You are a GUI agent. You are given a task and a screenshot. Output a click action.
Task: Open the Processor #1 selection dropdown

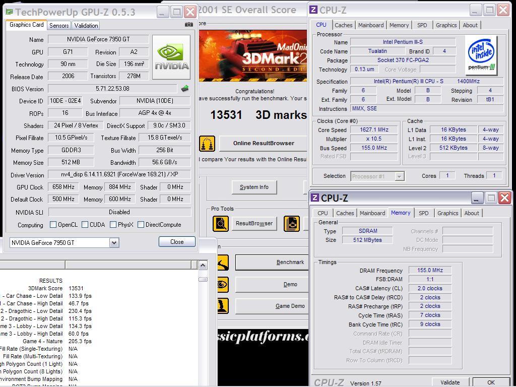pos(399,176)
